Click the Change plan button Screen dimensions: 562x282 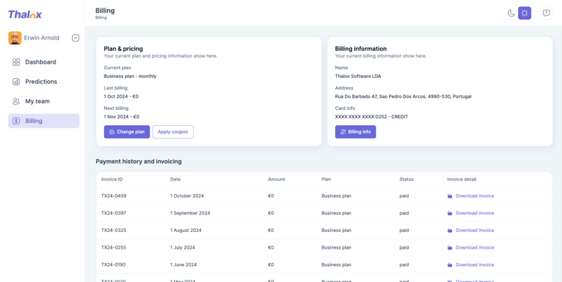click(127, 132)
